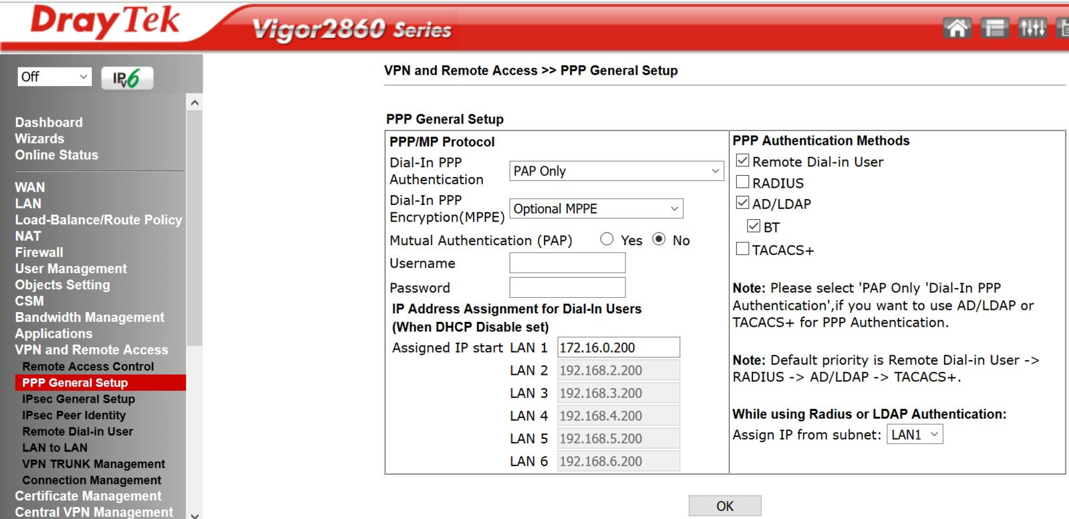
Task: Enable the RADIUS authentication checkbox
Action: [742, 182]
